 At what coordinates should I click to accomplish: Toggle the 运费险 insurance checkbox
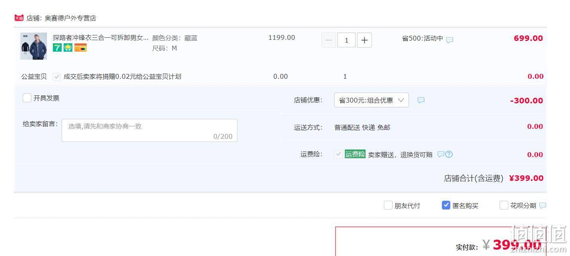(338, 154)
